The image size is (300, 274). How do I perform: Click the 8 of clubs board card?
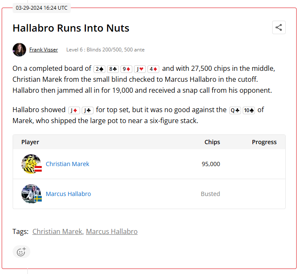(113, 69)
